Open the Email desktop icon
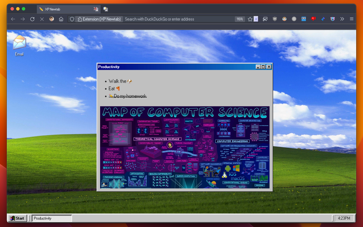The height and width of the screenshot is (227, 363). pyautogui.click(x=19, y=45)
